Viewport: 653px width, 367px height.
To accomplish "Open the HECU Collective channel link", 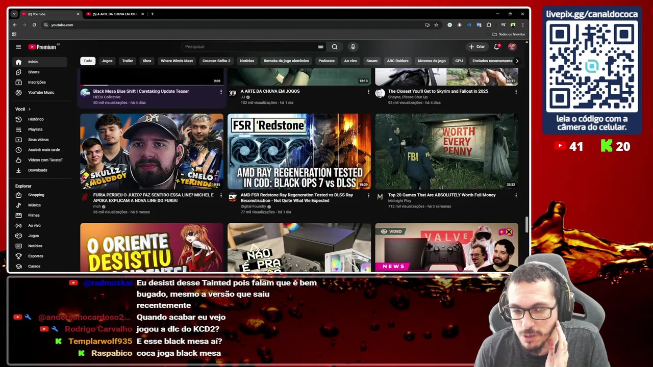I will (x=107, y=97).
